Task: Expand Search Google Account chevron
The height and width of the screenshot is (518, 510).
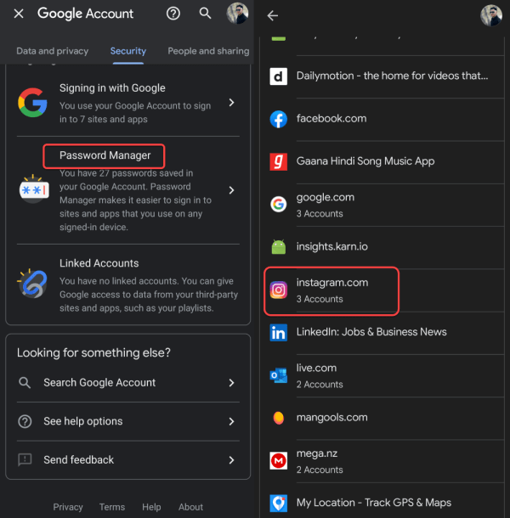Action: [x=231, y=382]
